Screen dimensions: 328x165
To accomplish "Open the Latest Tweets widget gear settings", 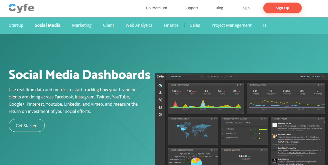I will [319, 119].
